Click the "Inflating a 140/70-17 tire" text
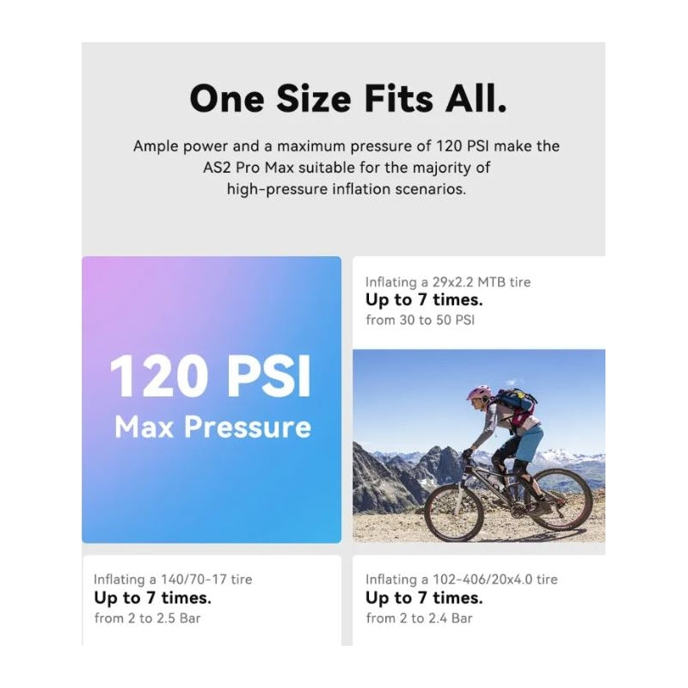The height and width of the screenshot is (688, 688). coord(173,580)
